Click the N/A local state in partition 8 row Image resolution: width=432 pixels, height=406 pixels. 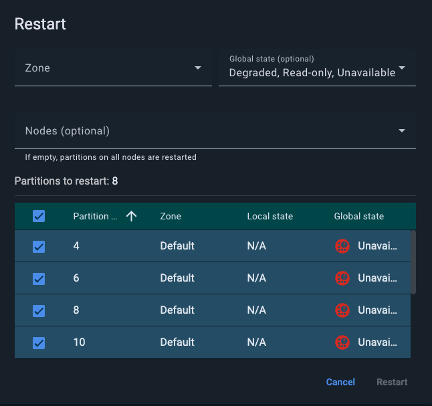(257, 310)
